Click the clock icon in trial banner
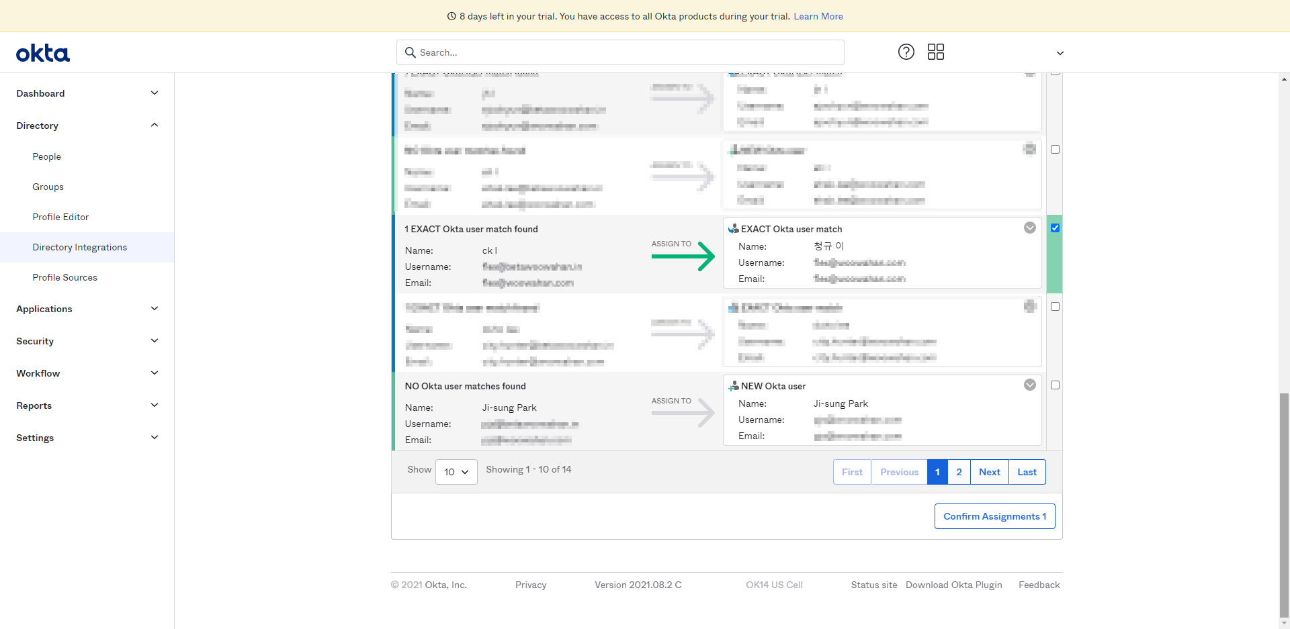The image size is (1290, 629). click(x=451, y=16)
